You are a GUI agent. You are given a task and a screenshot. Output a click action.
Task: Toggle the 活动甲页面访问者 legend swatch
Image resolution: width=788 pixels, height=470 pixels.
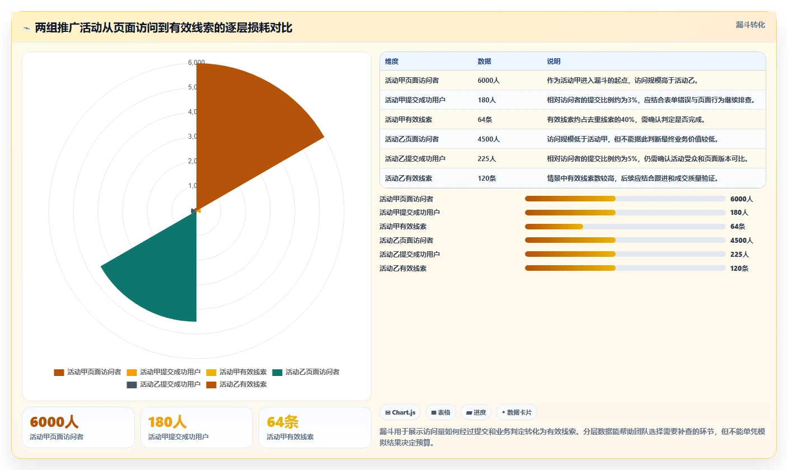tap(59, 372)
